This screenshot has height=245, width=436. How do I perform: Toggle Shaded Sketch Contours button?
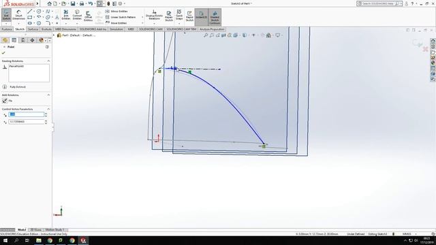pyautogui.click(x=215, y=17)
